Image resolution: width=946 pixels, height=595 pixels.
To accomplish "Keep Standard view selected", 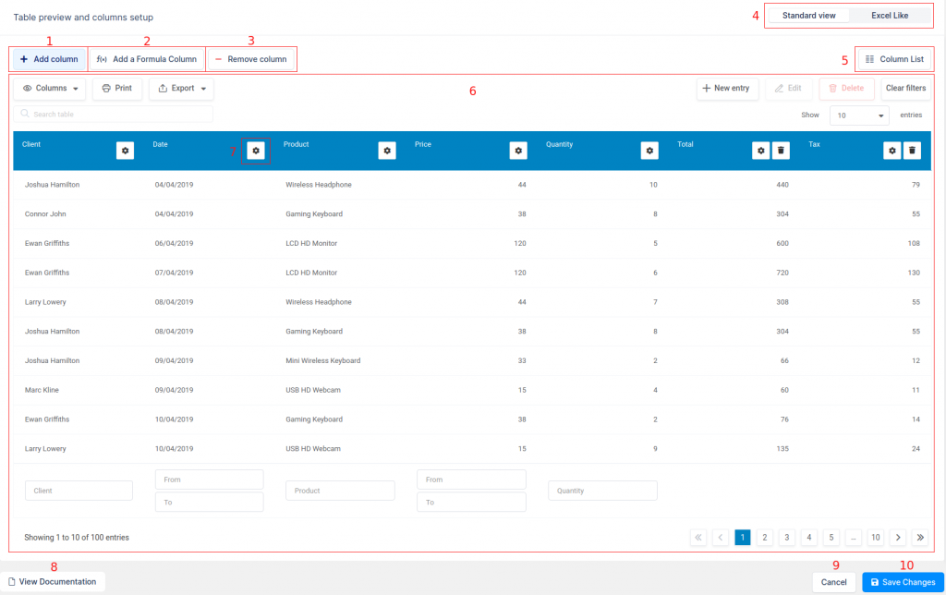I will pos(808,15).
